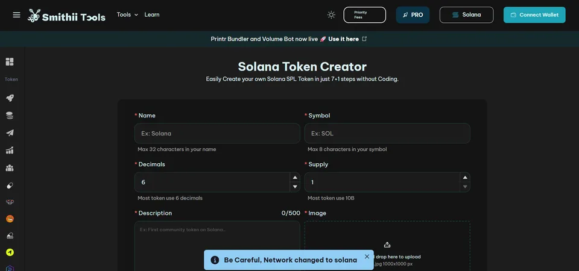
Task: Click 'Most token use 6 decimals' hint
Action: (x=170, y=198)
